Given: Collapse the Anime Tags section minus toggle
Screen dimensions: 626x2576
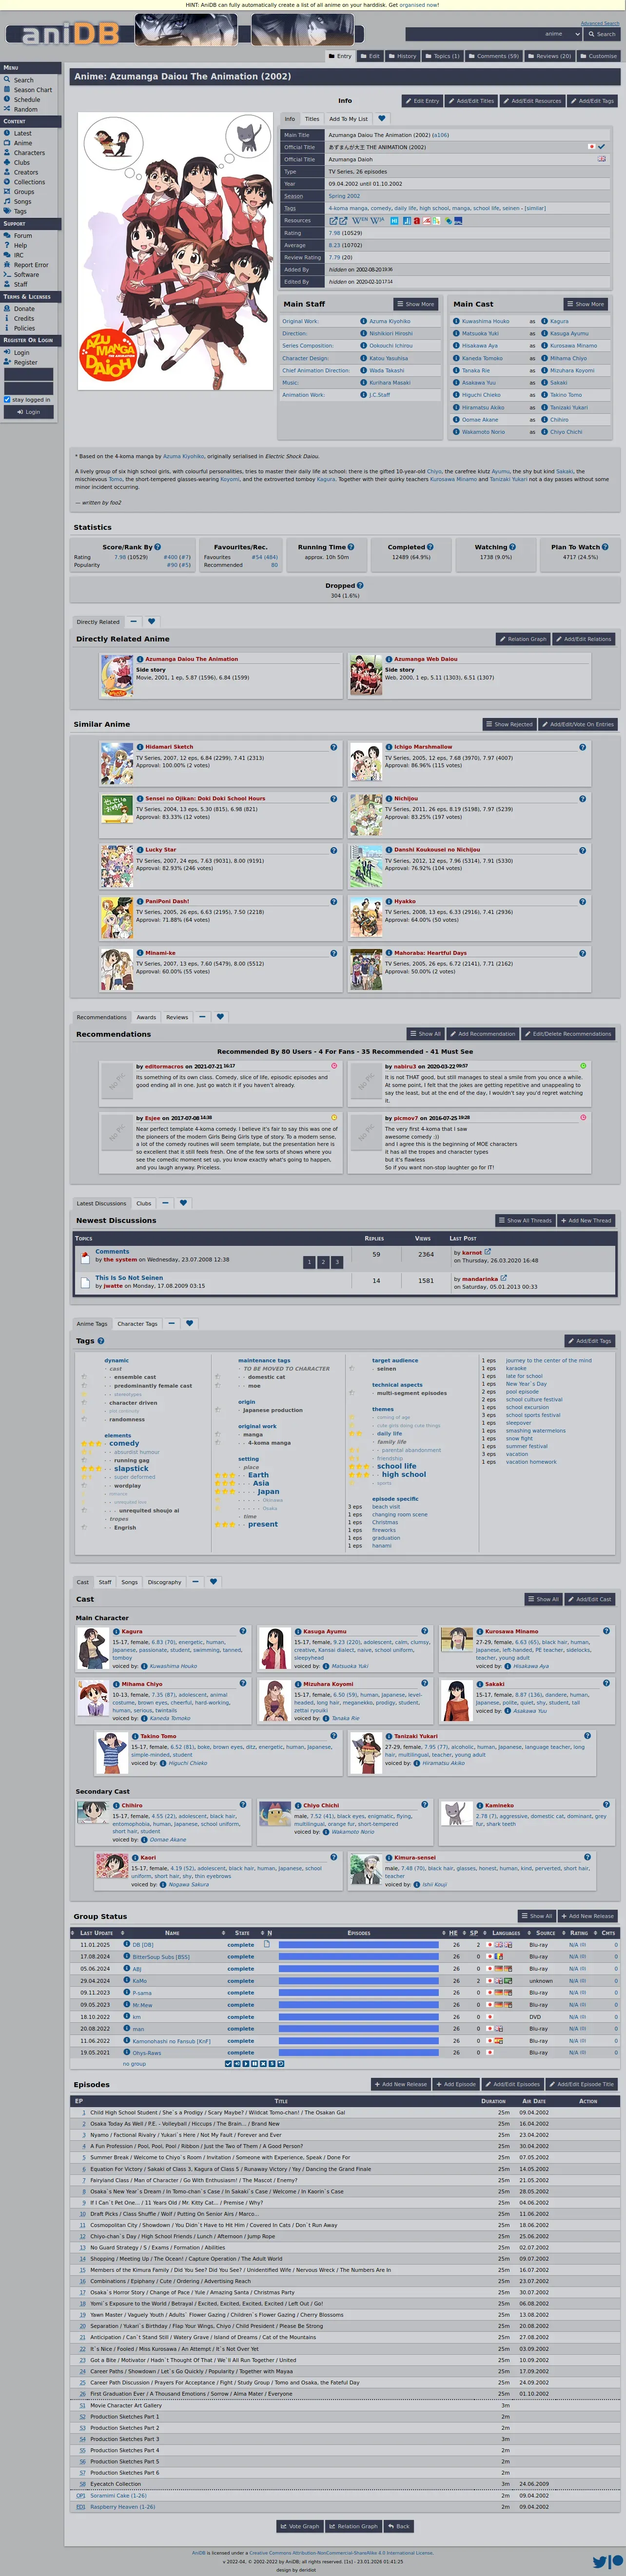Looking at the screenshot, I should pyautogui.click(x=171, y=1323).
